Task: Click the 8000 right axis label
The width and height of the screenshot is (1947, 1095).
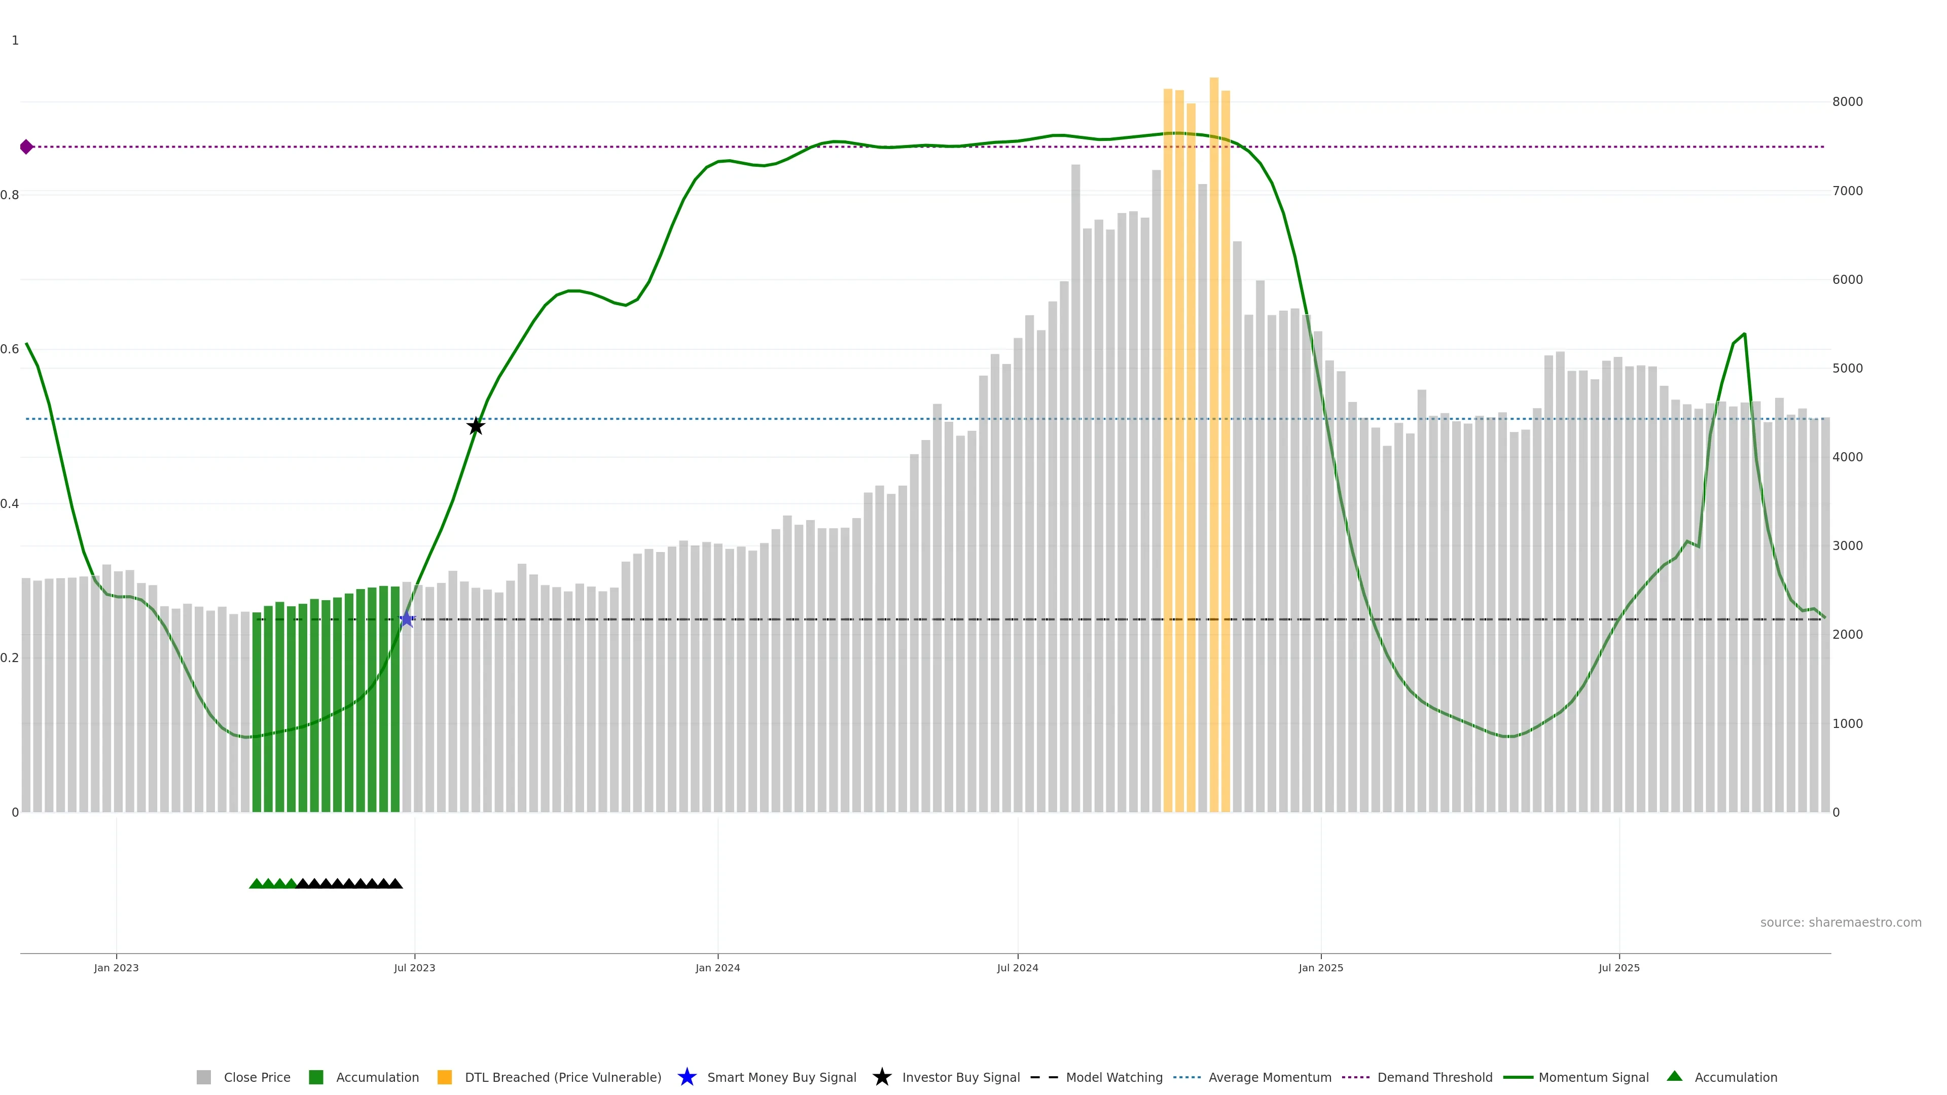Action: [1847, 102]
